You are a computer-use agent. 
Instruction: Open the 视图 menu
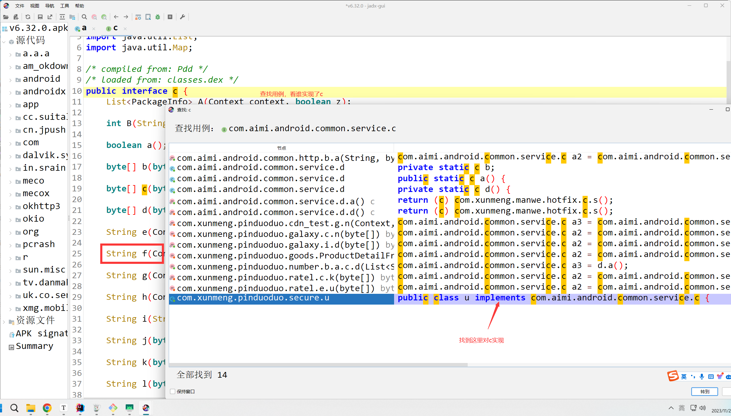(x=35, y=6)
